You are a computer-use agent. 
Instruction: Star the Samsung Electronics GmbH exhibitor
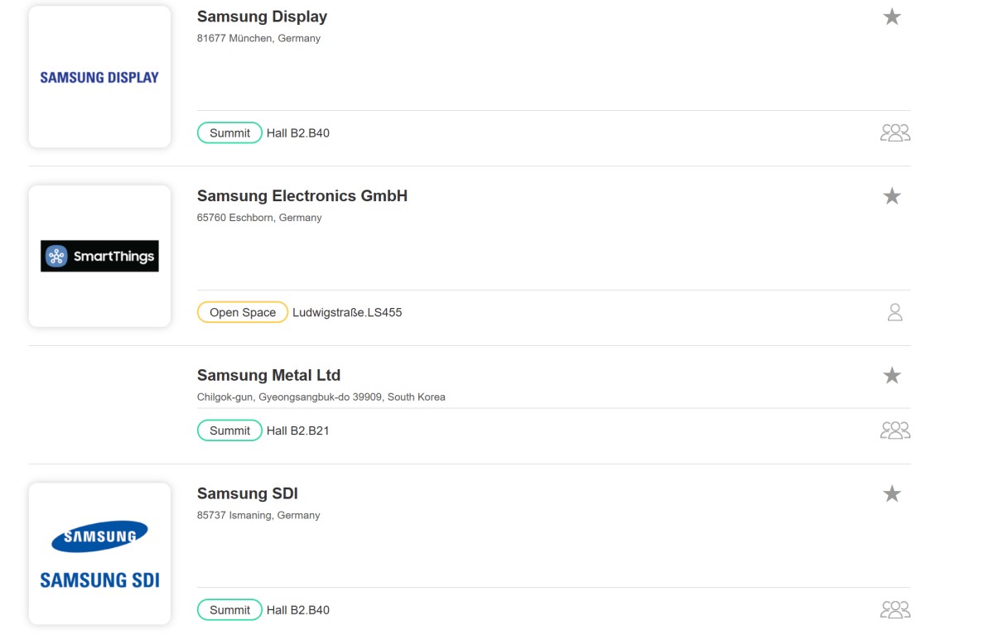pos(891,196)
